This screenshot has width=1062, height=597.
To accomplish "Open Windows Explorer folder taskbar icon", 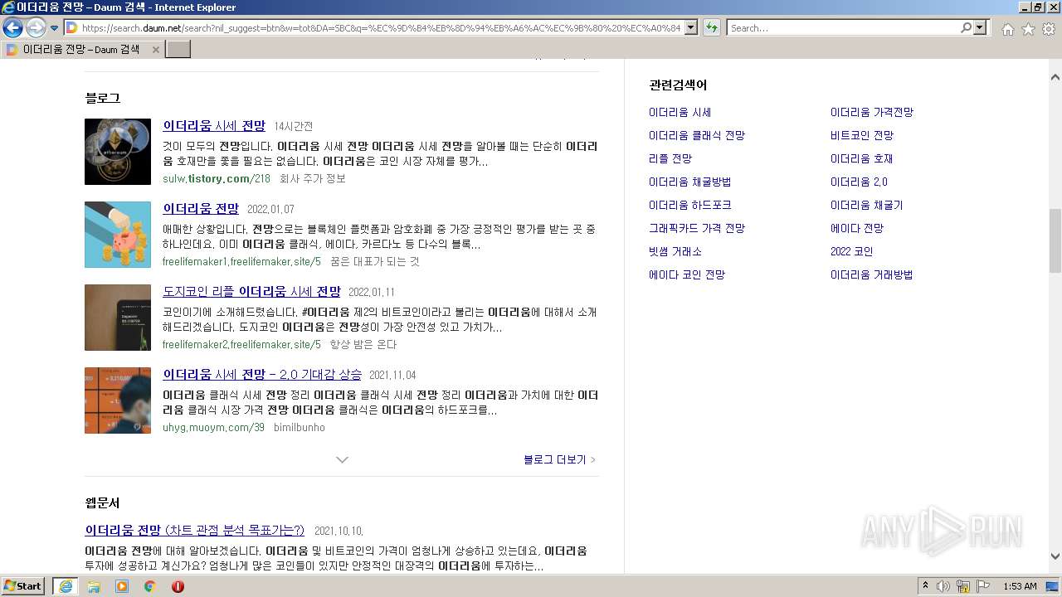I will (94, 586).
